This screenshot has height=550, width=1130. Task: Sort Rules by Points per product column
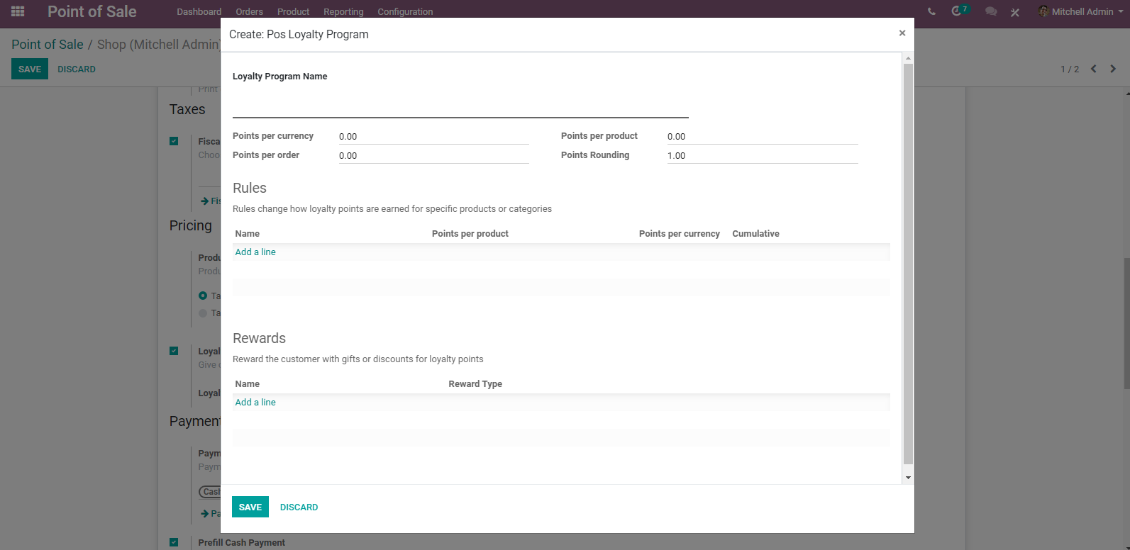470,233
